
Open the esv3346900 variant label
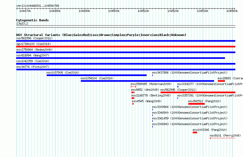190,113
